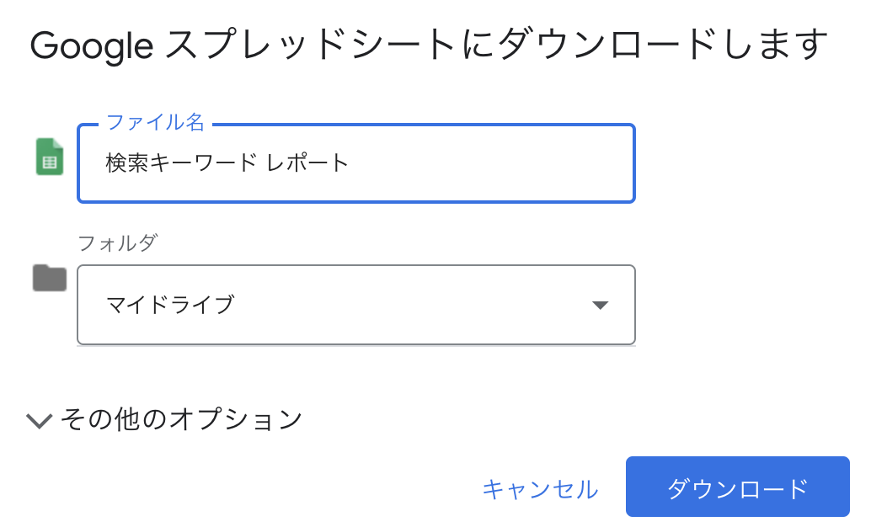Click the blue ファイル名 floating label
The width and height of the screenshot is (871, 527).
[155, 122]
